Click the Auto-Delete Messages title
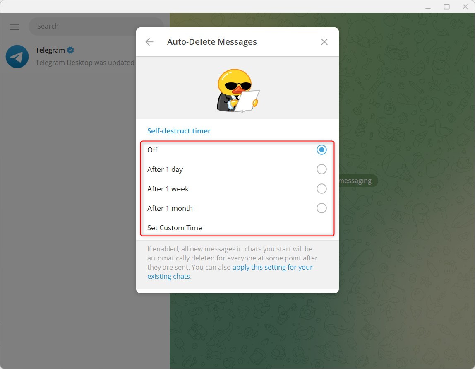The width and height of the screenshot is (475, 369). click(x=212, y=42)
